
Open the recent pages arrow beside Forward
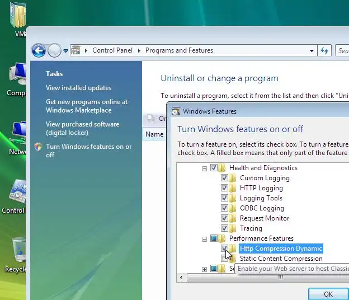click(x=65, y=51)
